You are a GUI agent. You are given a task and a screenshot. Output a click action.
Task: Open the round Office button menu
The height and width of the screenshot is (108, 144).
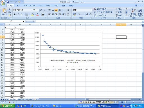tap(3, 3)
